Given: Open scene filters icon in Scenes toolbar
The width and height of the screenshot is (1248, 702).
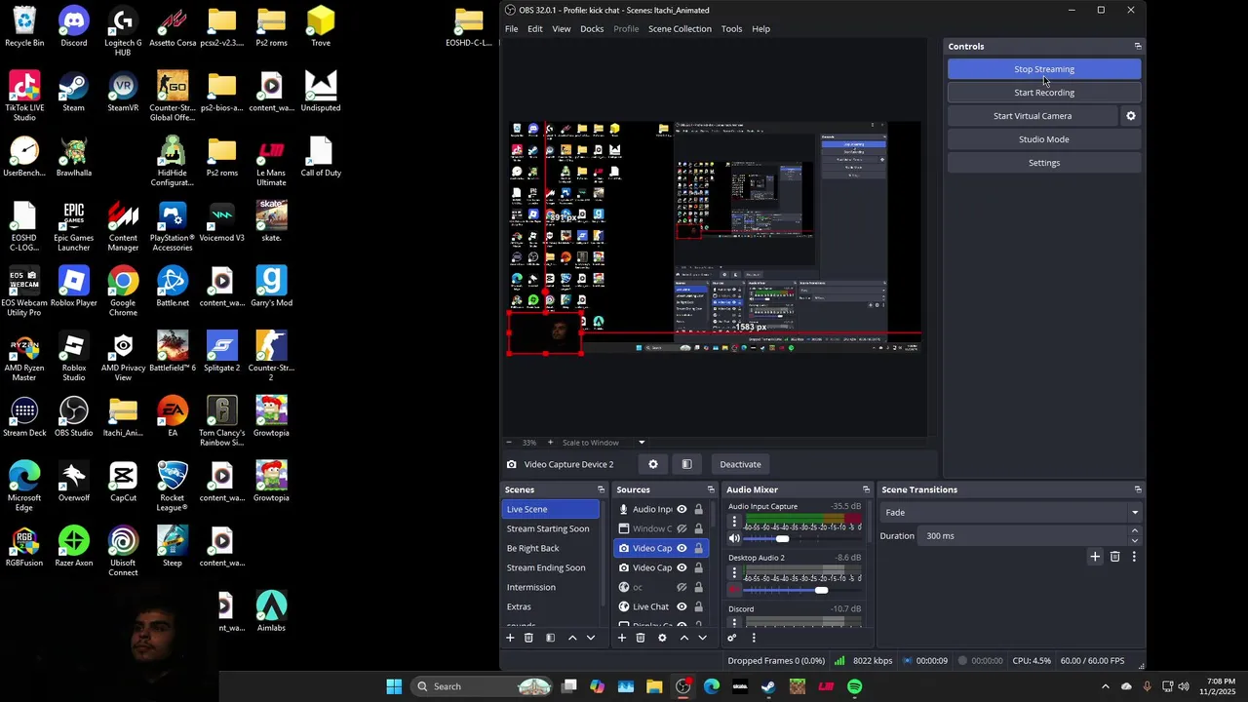Looking at the screenshot, I should pyautogui.click(x=550, y=638).
